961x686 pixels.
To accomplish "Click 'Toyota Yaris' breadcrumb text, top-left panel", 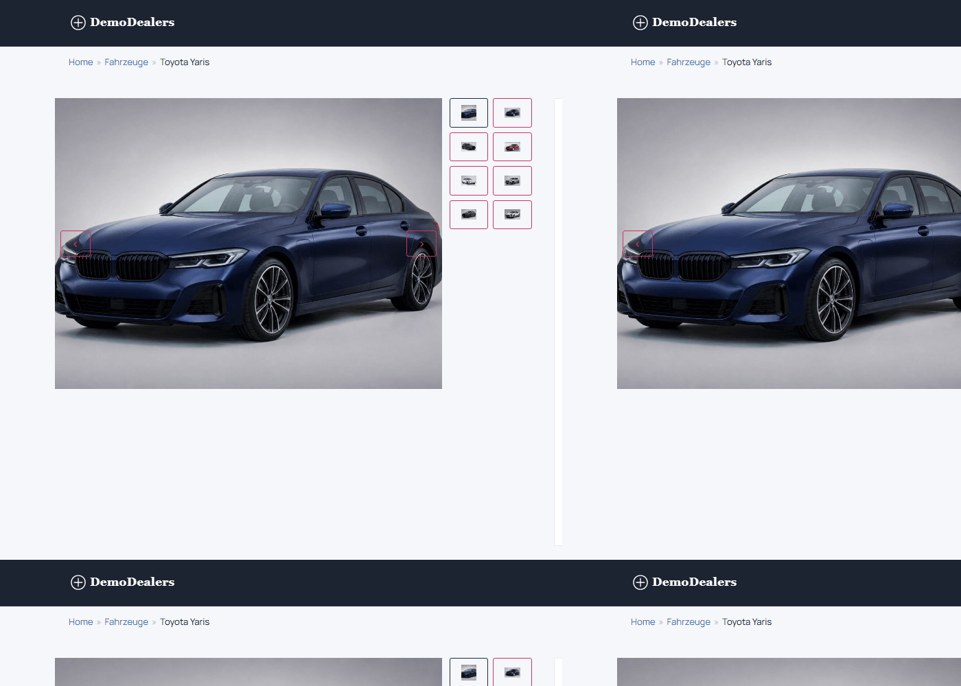I will click(185, 62).
